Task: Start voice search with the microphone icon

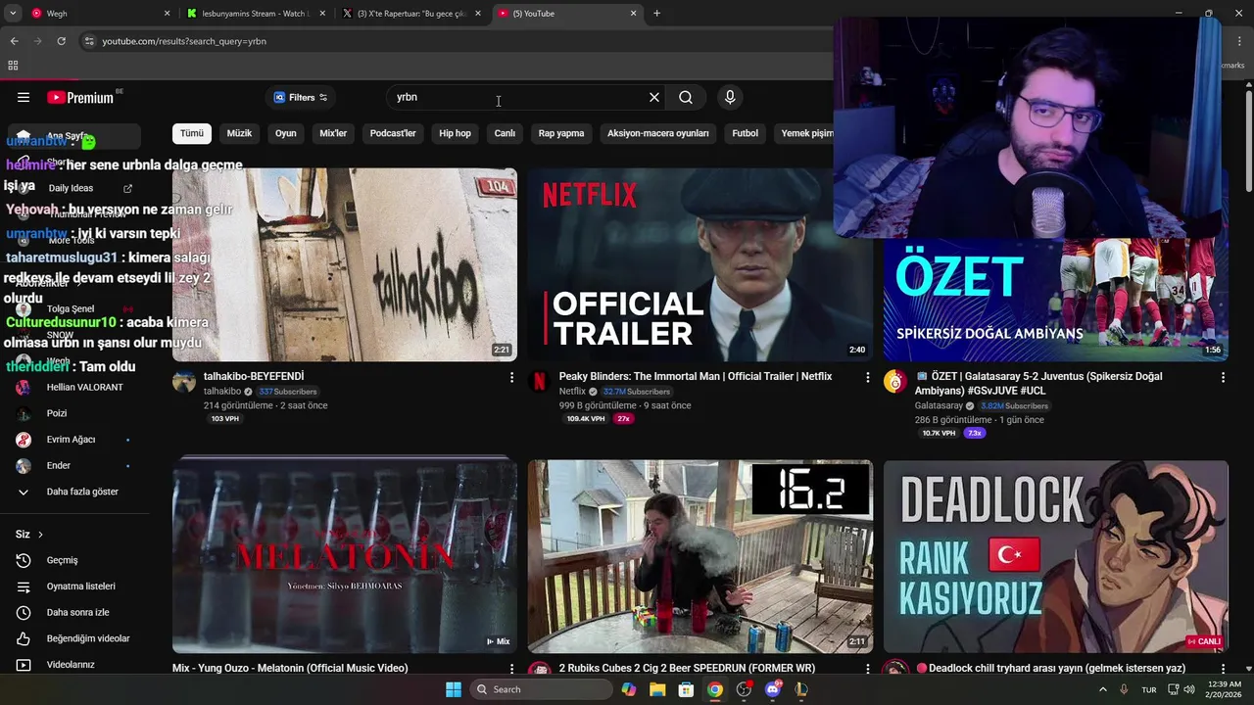Action: click(730, 97)
